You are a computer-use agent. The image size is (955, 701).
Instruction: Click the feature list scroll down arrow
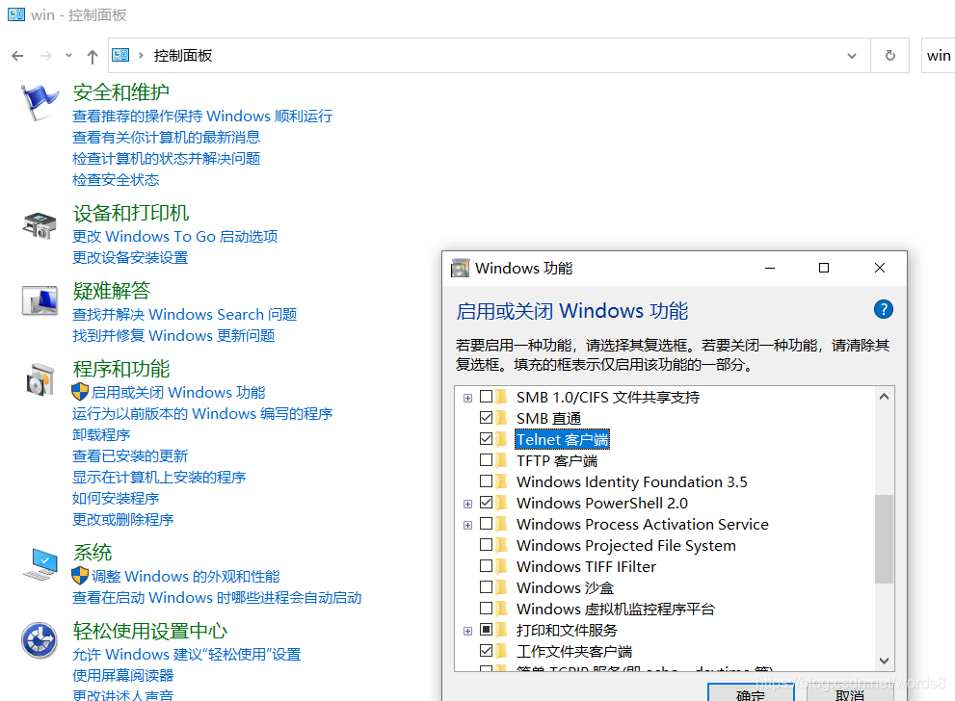click(885, 661)
